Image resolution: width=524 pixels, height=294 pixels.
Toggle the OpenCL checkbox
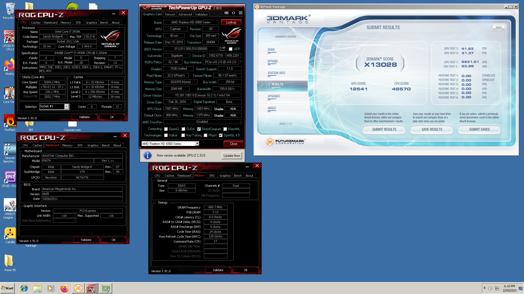[x=166, y=129]
